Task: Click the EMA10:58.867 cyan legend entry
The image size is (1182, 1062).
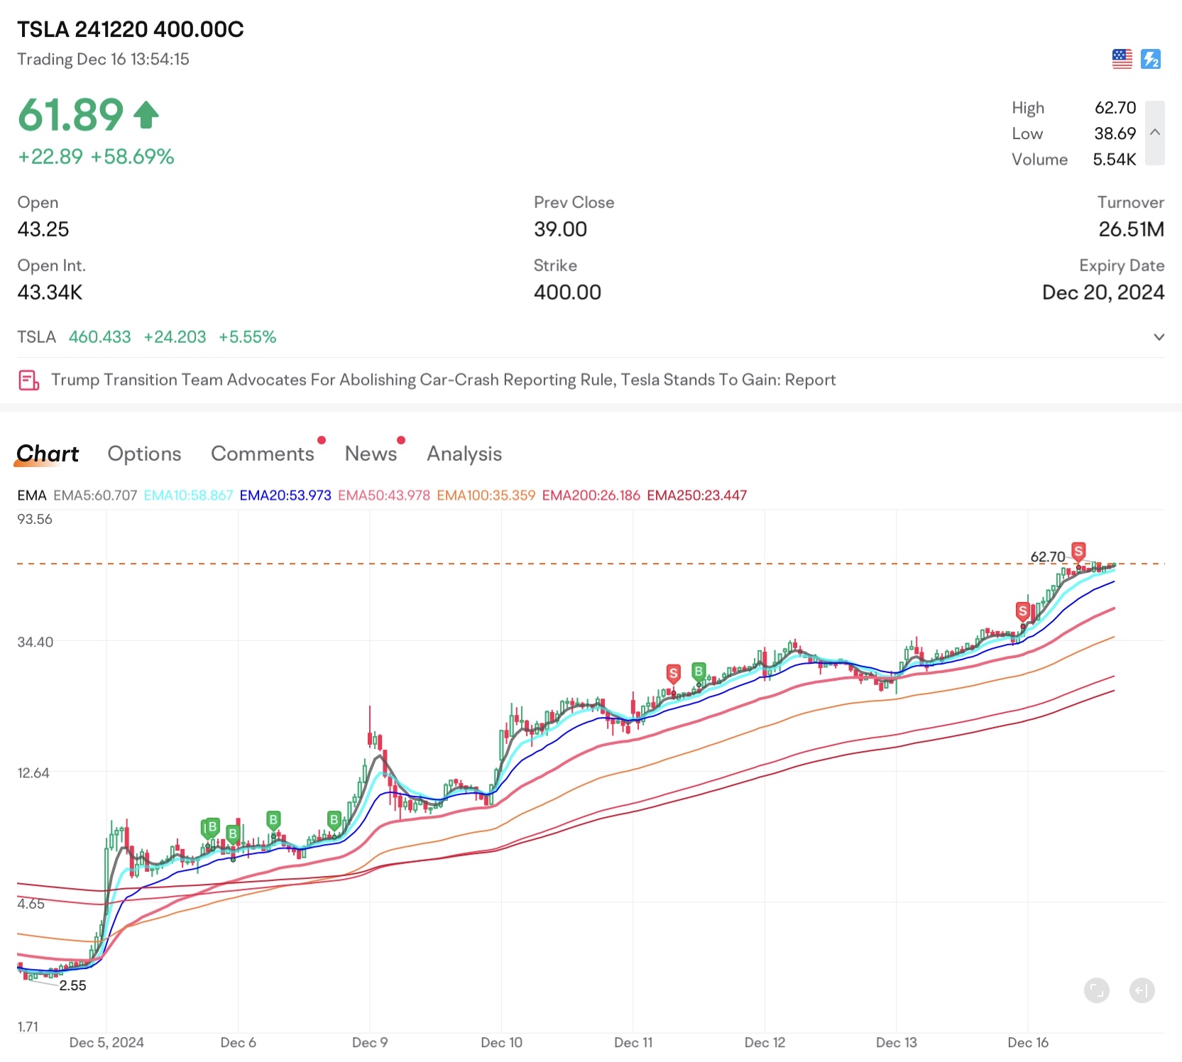Action: (188, 496)
